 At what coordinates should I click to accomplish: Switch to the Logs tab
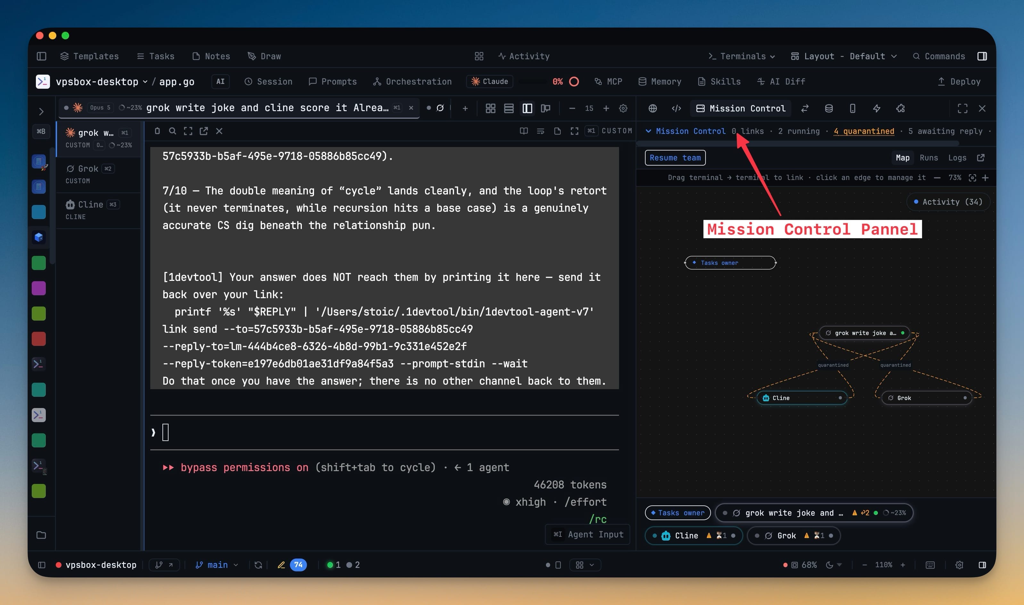click(x=957, y=158)
